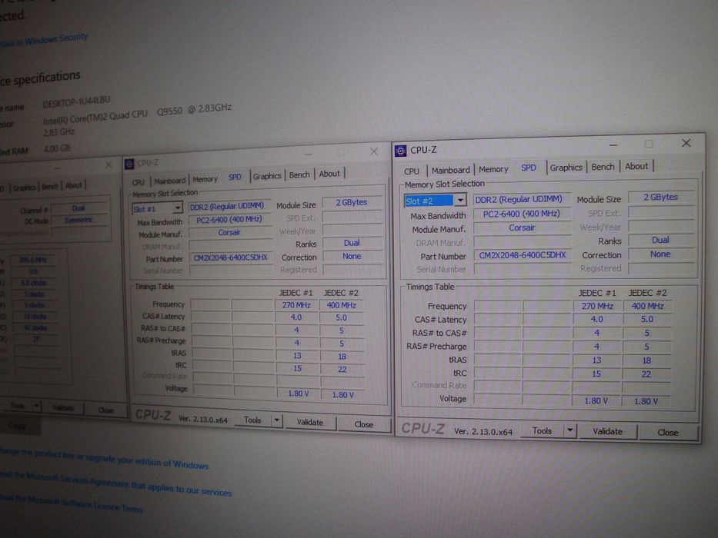Click JEDEC #2 tRAS value 18 in middle window
718x538 pixels.
[342, 357]
